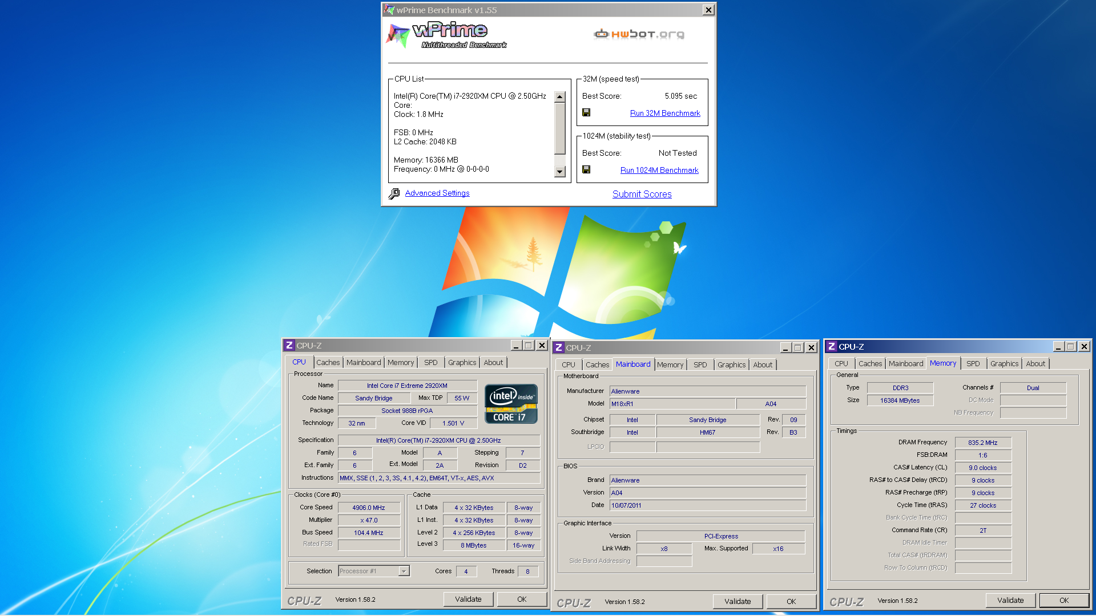Switch to the Caches tab in the first CPU-Z window
The width and height of the screenshot is (1096, 616).
pos(328,362)
